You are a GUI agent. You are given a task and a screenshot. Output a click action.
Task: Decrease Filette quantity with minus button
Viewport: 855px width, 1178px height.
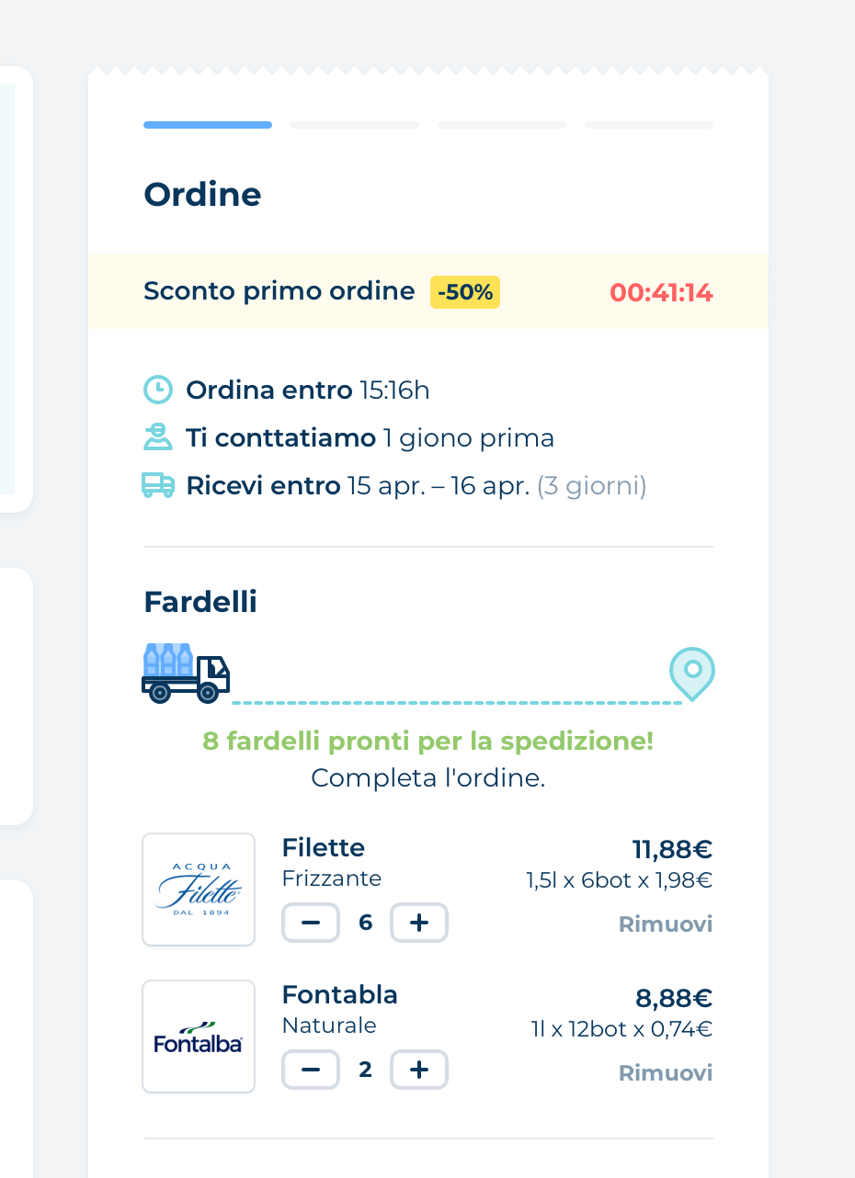(x=311, y=923)
